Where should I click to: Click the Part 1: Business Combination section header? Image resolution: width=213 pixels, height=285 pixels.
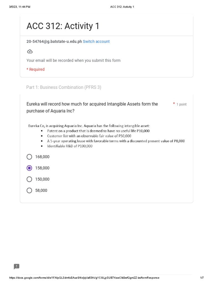pyautogui.click(x=64, y=87)
